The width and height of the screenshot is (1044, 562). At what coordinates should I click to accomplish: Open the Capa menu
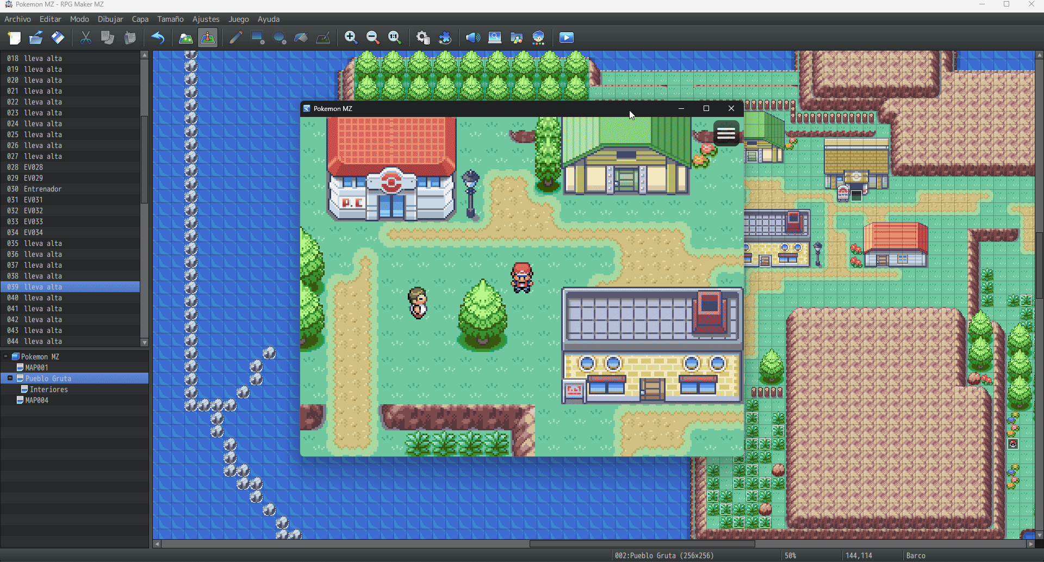coord(140,19)
